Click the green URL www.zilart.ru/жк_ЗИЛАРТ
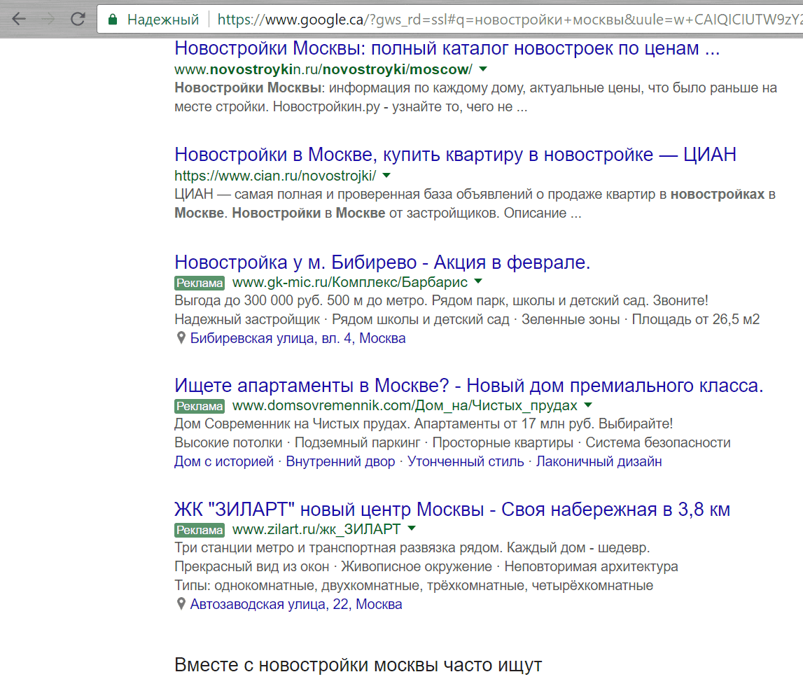This screenshot has height=679, width=803. coord(316,529)
